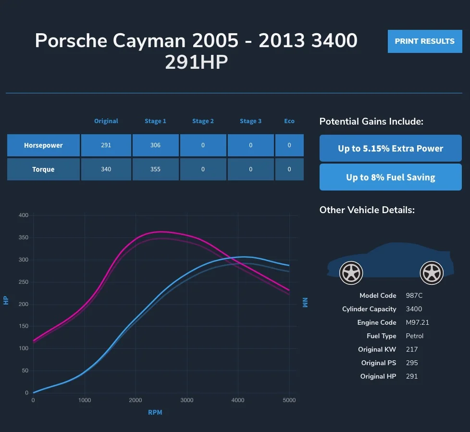Click the Original HP value 291
The image size is (470, 432).
[412, 377]
